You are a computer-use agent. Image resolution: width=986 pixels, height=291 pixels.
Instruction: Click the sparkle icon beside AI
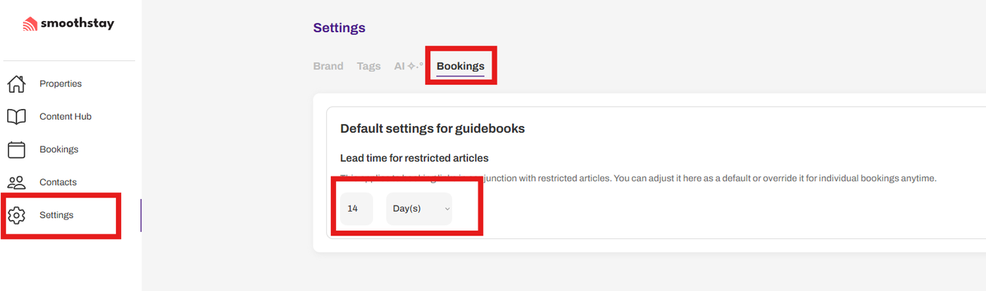pyautogui.click(x=416, y=66)
